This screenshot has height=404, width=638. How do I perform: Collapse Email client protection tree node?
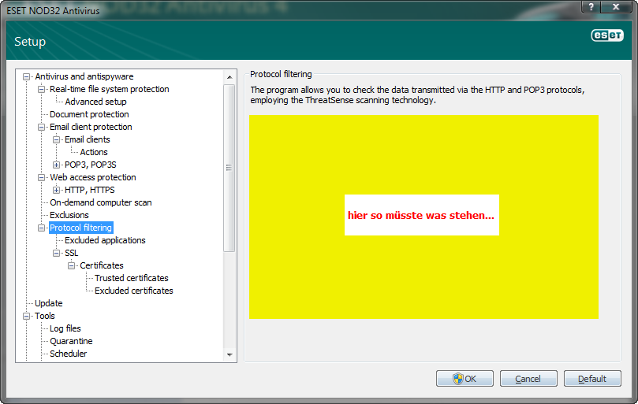pos(41,128)
